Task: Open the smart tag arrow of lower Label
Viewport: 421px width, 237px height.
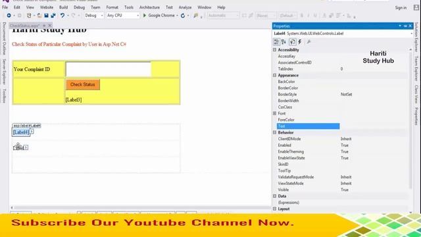Action: click(x=26, y=147)
